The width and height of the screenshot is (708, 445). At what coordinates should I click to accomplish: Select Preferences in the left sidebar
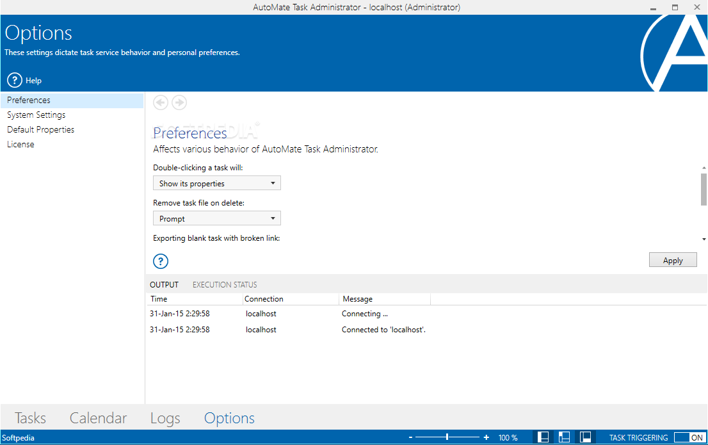pos(72,101)
